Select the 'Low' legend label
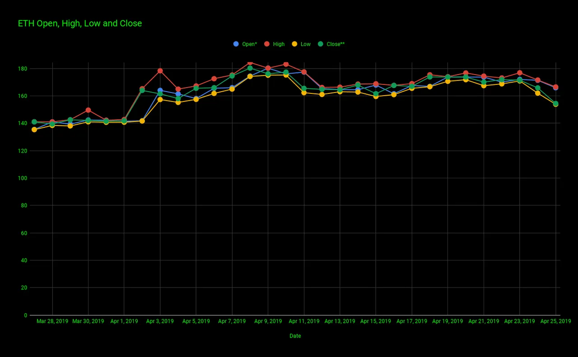This screenshot has height=357, width=578. (306, 44)
